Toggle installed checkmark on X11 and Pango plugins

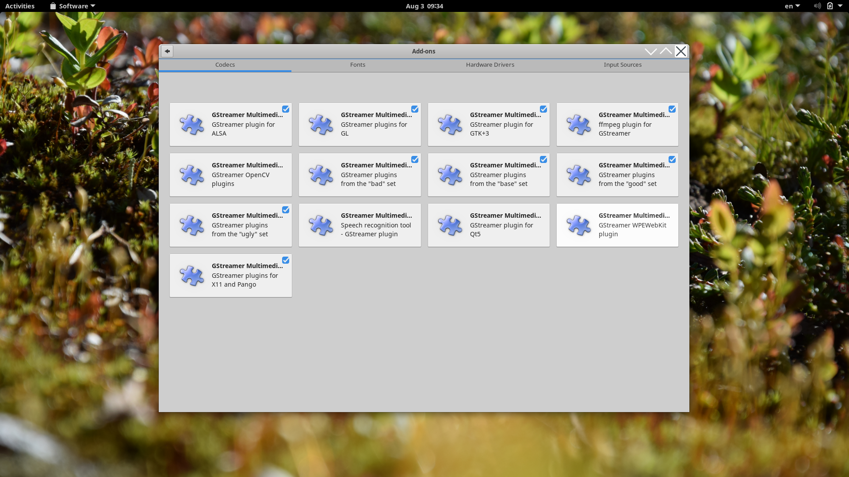286,260
